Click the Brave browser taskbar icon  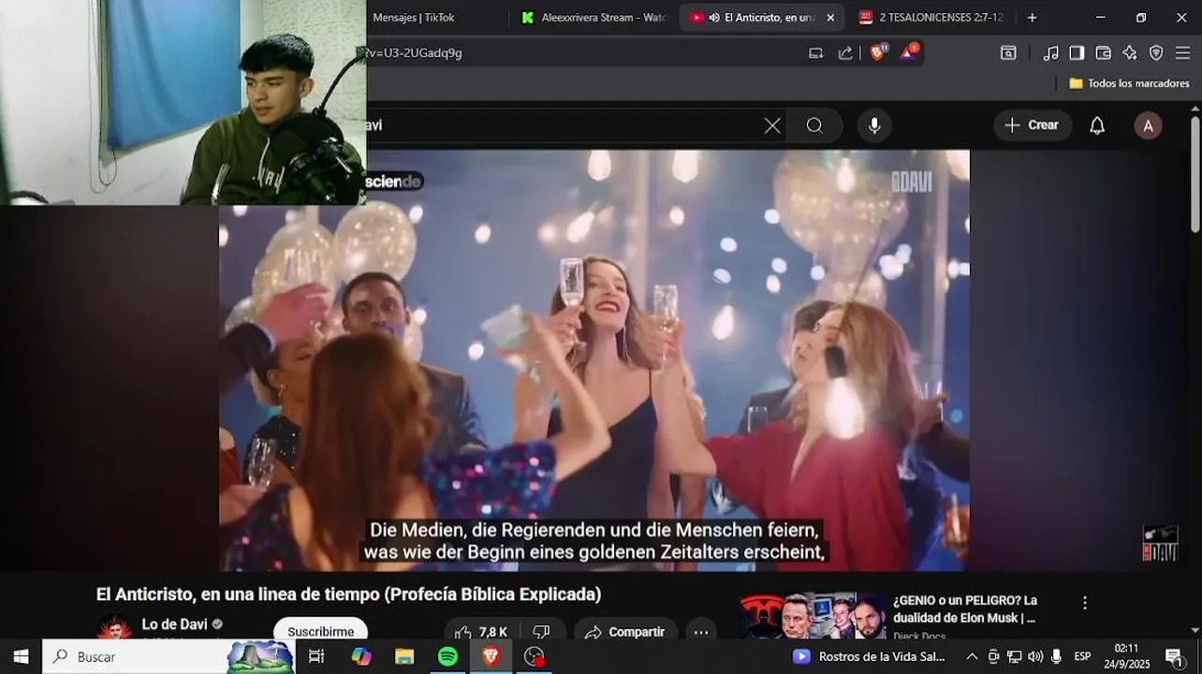click(491, 656)
